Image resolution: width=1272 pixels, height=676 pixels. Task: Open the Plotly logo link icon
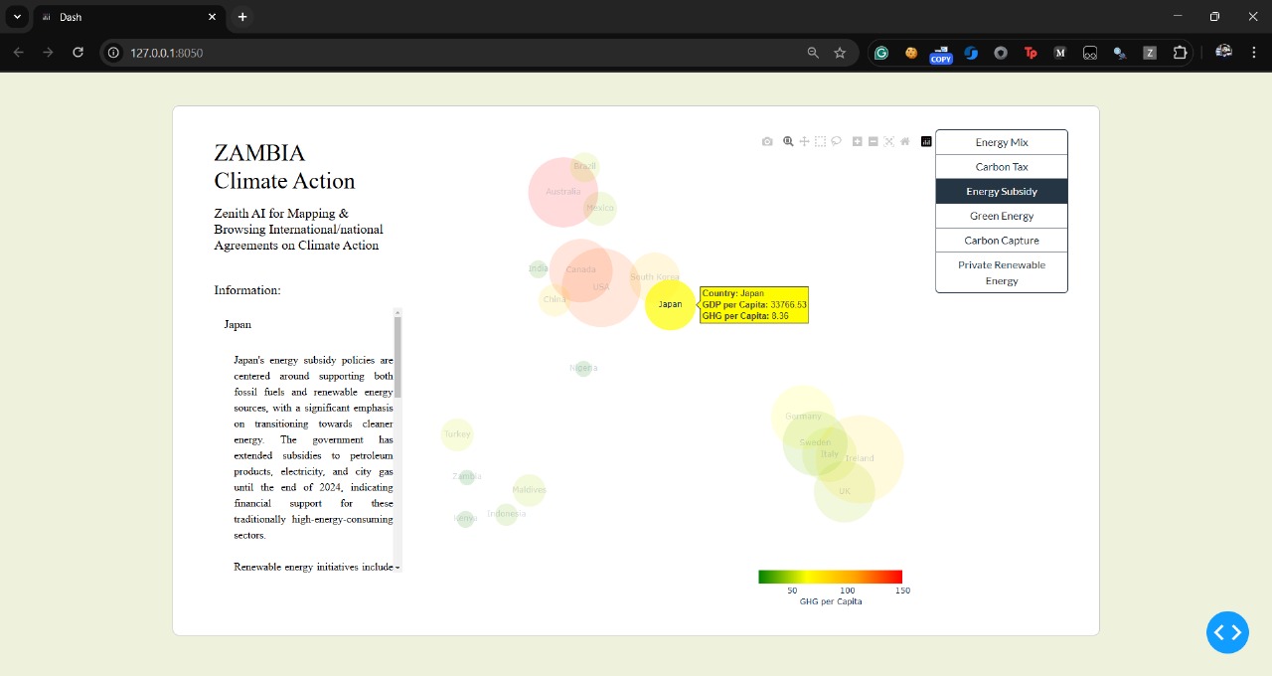click(926, 141)
